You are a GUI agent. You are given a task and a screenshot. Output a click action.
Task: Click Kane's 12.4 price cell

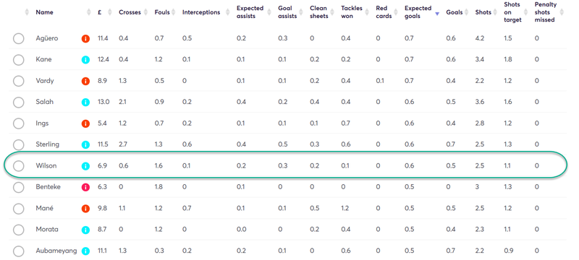click(x=103, y=60)
